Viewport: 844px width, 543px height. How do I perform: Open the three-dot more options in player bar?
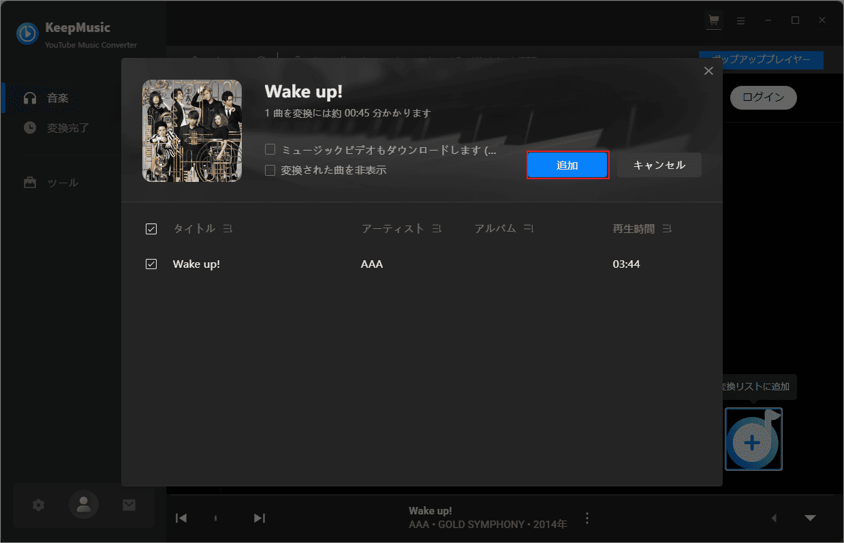click(x=587, y=518)
